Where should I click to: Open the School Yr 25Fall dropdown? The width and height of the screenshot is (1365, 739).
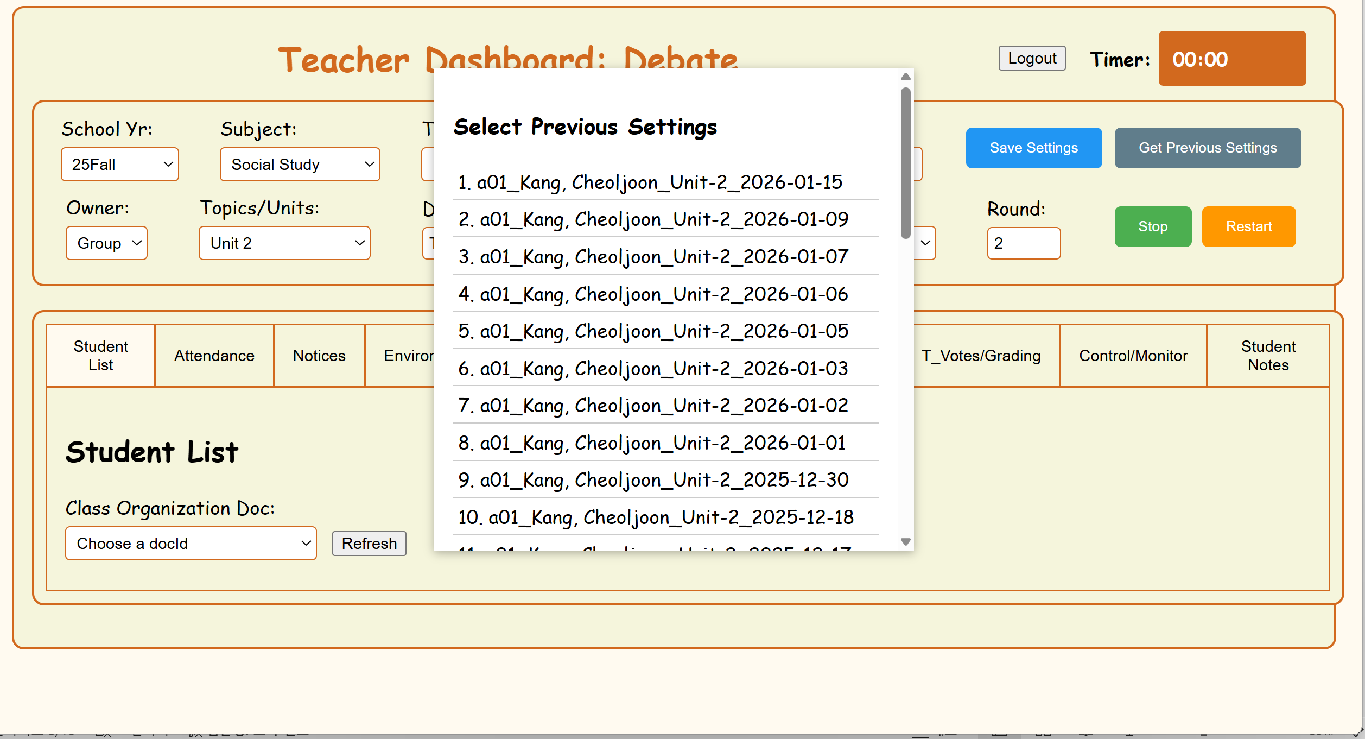click(x=119, y=164)
